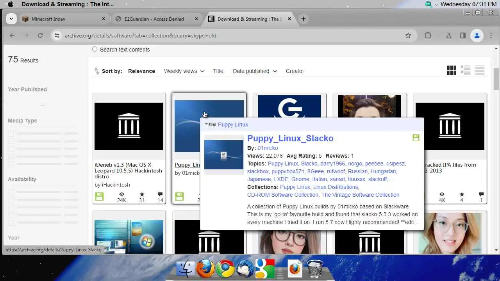Open site information icon in address bar
Viewport: 500px width, 281px height.
pos(57,36)
